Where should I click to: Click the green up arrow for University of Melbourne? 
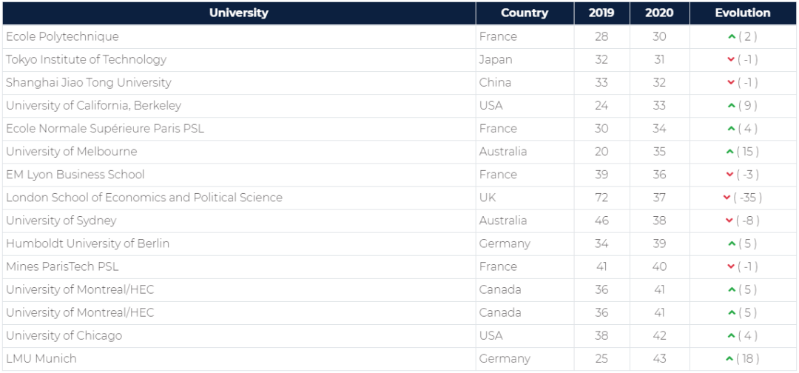pos(729,152)
